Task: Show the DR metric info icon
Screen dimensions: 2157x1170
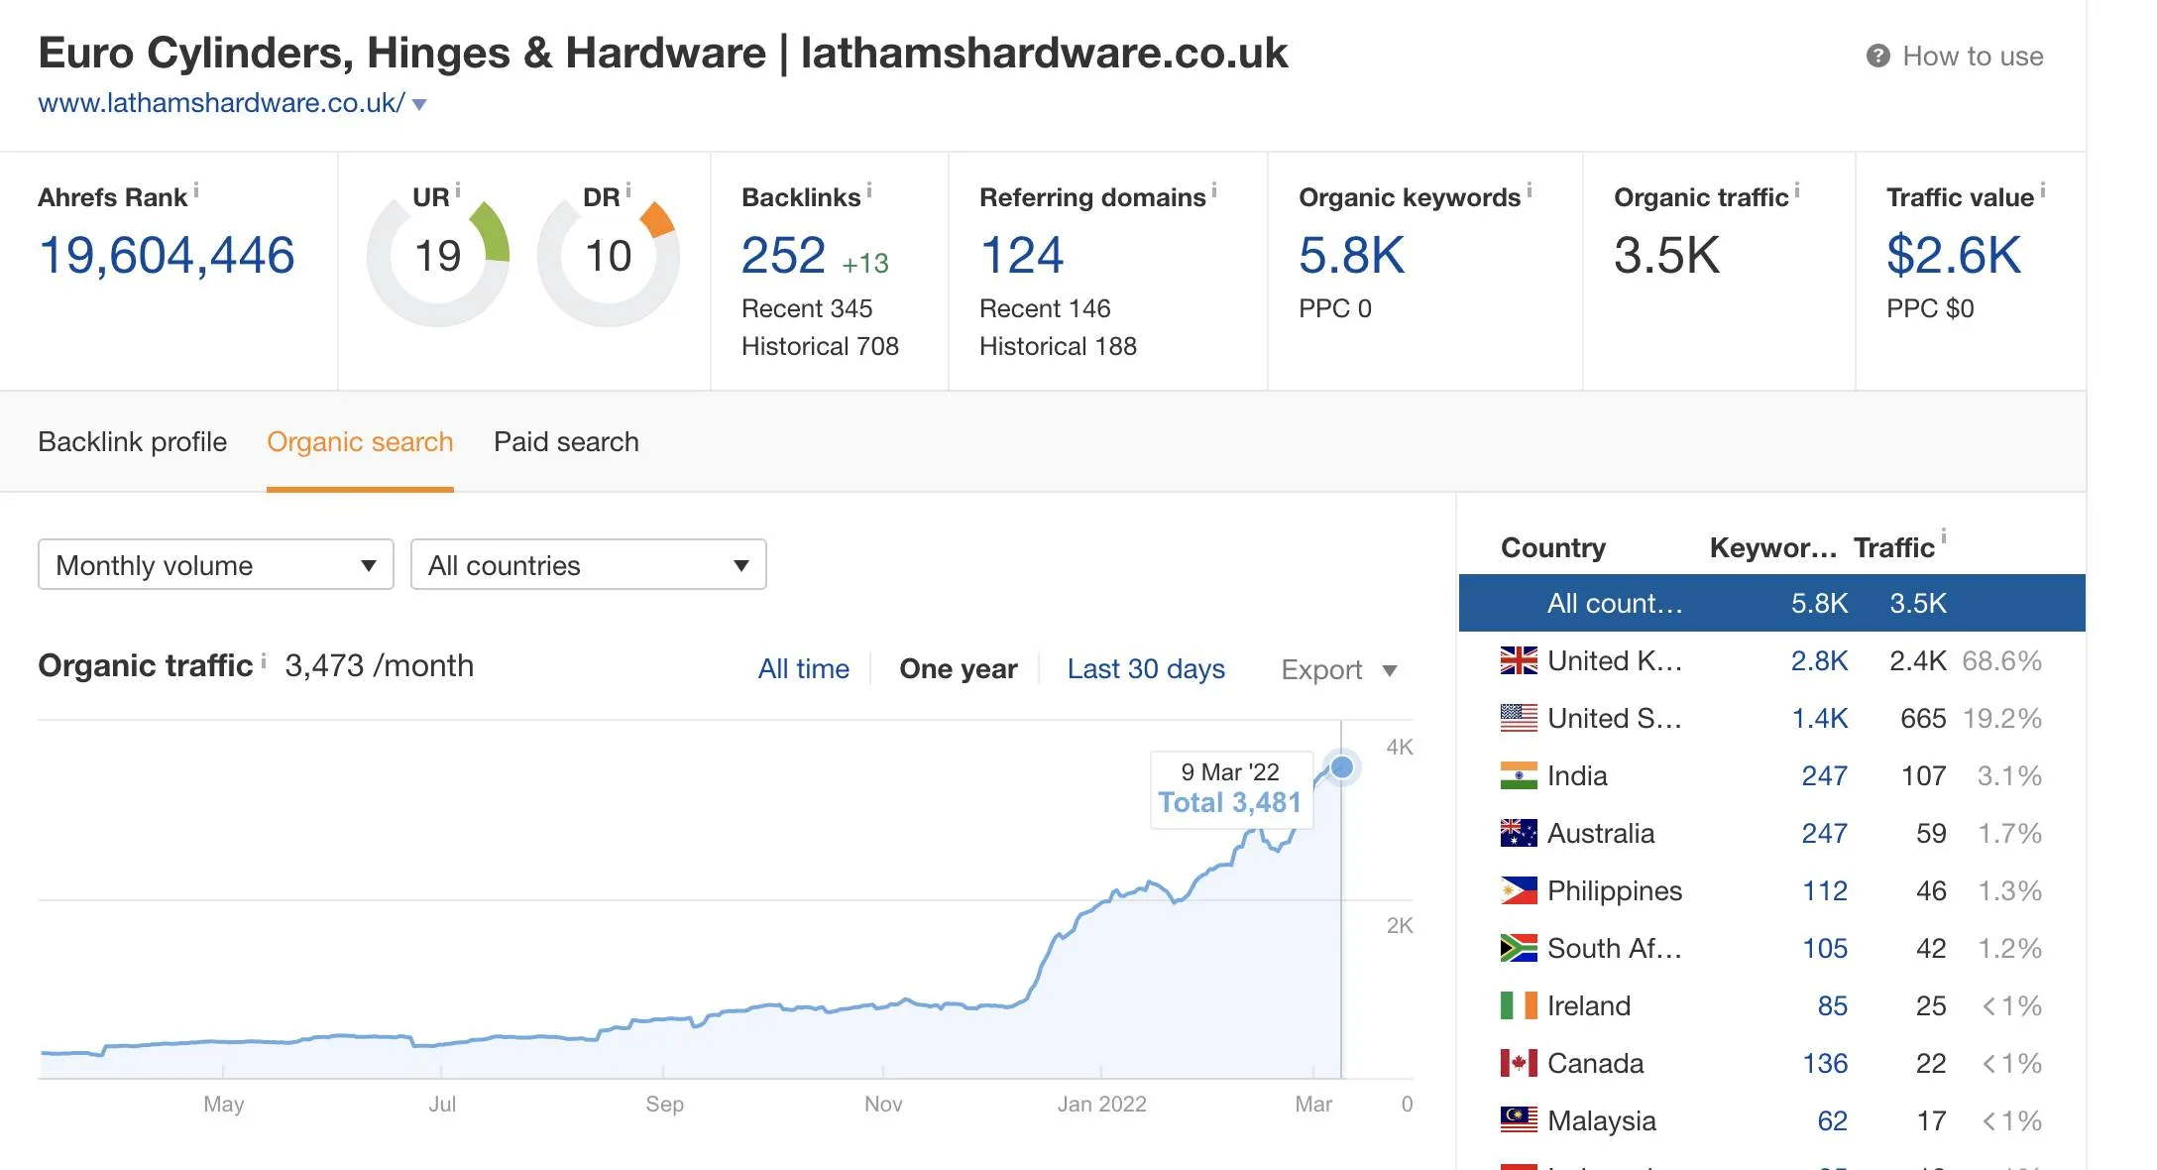Action: 628,188
